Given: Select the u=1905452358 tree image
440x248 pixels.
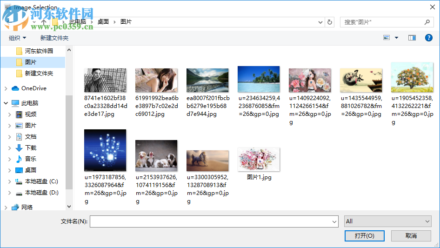Looking at the screenshot, I should (412, 77).
